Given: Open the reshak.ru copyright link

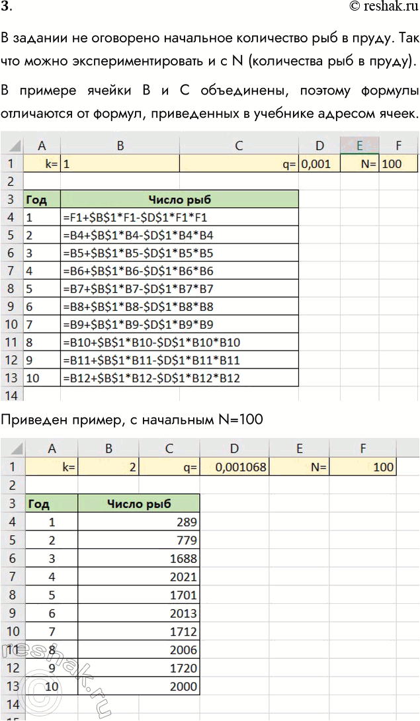Looking at the screenshot, I should point(382,7).
